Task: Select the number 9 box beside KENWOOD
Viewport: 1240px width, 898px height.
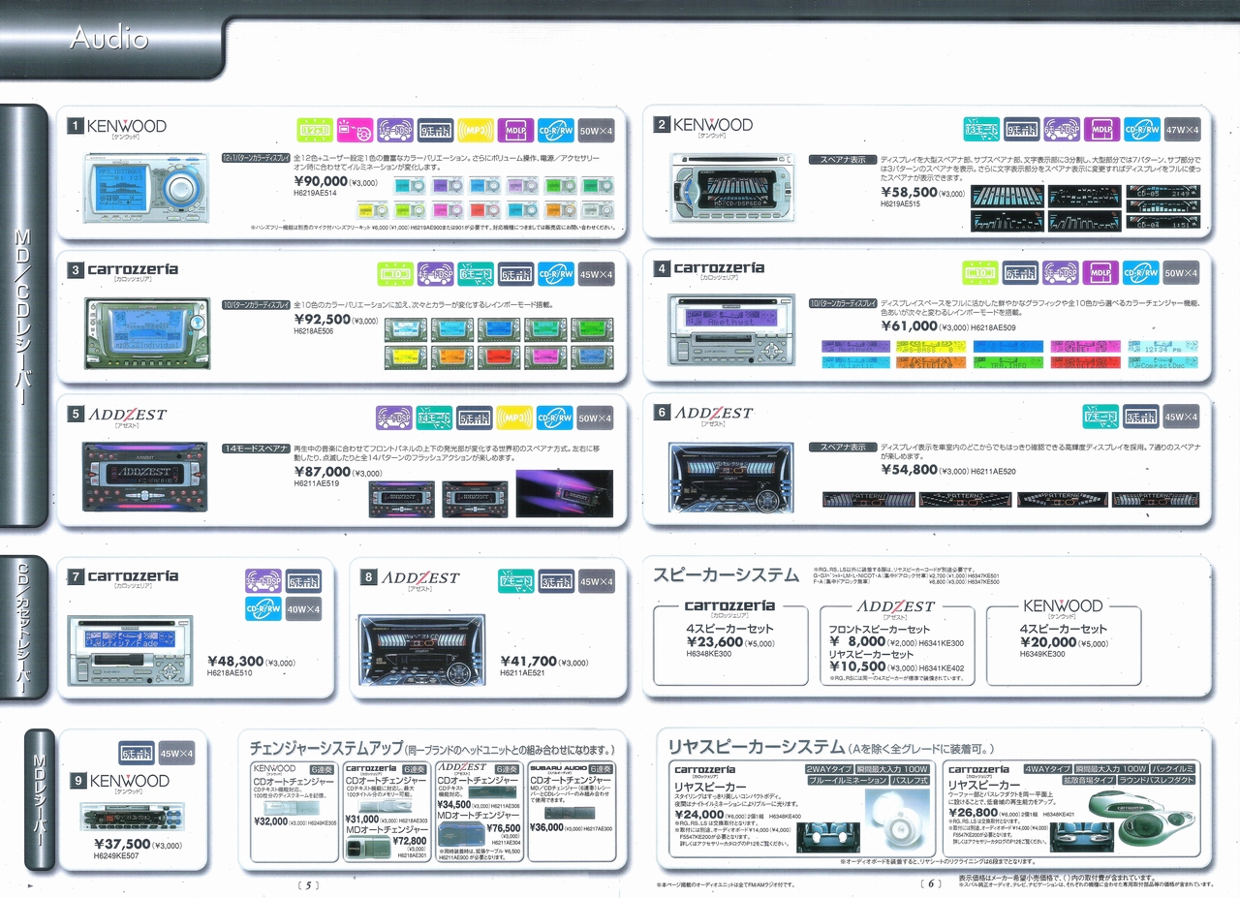Action: tap(77, 780)
